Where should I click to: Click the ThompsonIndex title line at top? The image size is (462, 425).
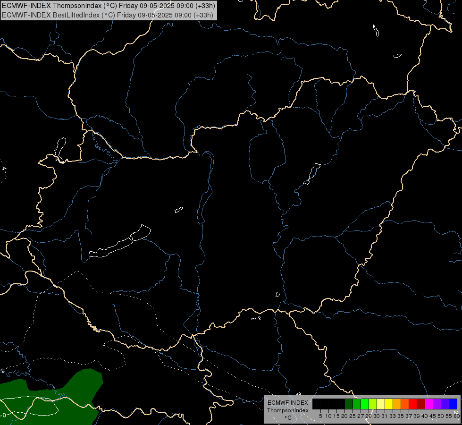click(109, 6)
